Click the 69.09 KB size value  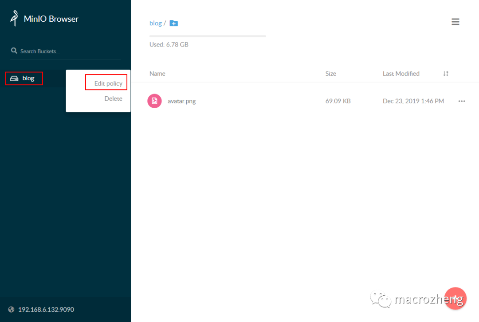(x=338, y=101)
